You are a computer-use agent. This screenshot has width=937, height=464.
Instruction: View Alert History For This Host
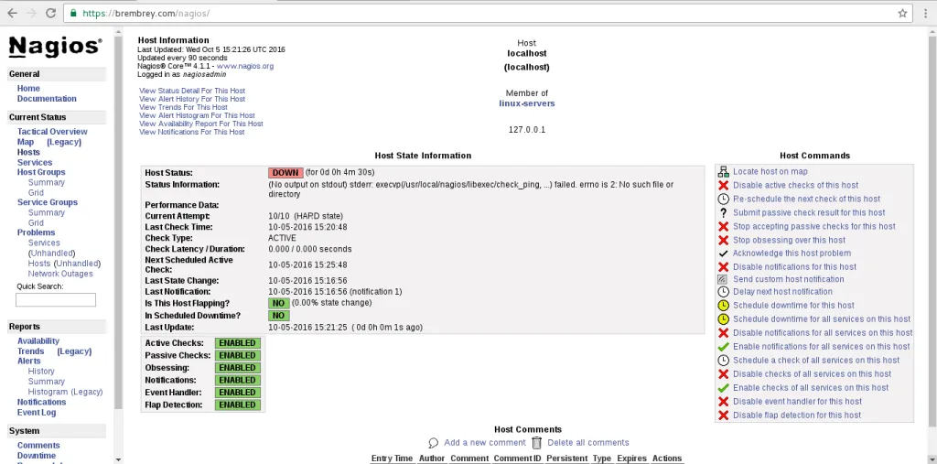192,99
